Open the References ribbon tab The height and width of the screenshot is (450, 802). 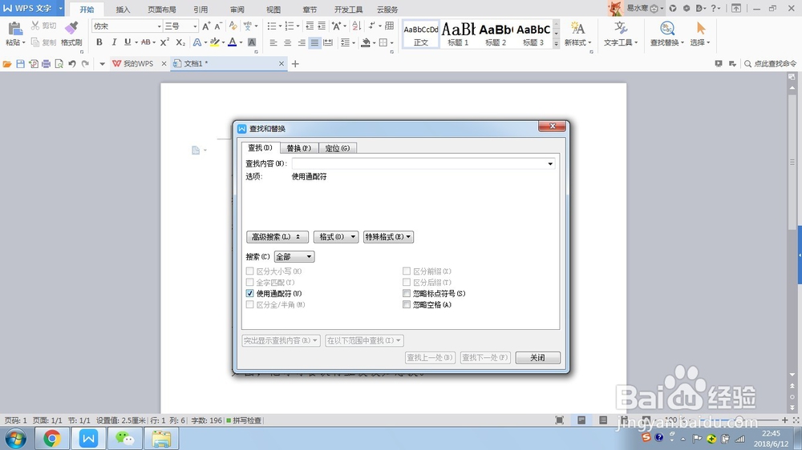(200, 10)
